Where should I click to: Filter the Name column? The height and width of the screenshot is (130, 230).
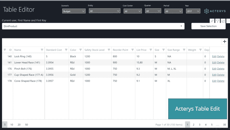pyautogui.click(x=42, y=50)
